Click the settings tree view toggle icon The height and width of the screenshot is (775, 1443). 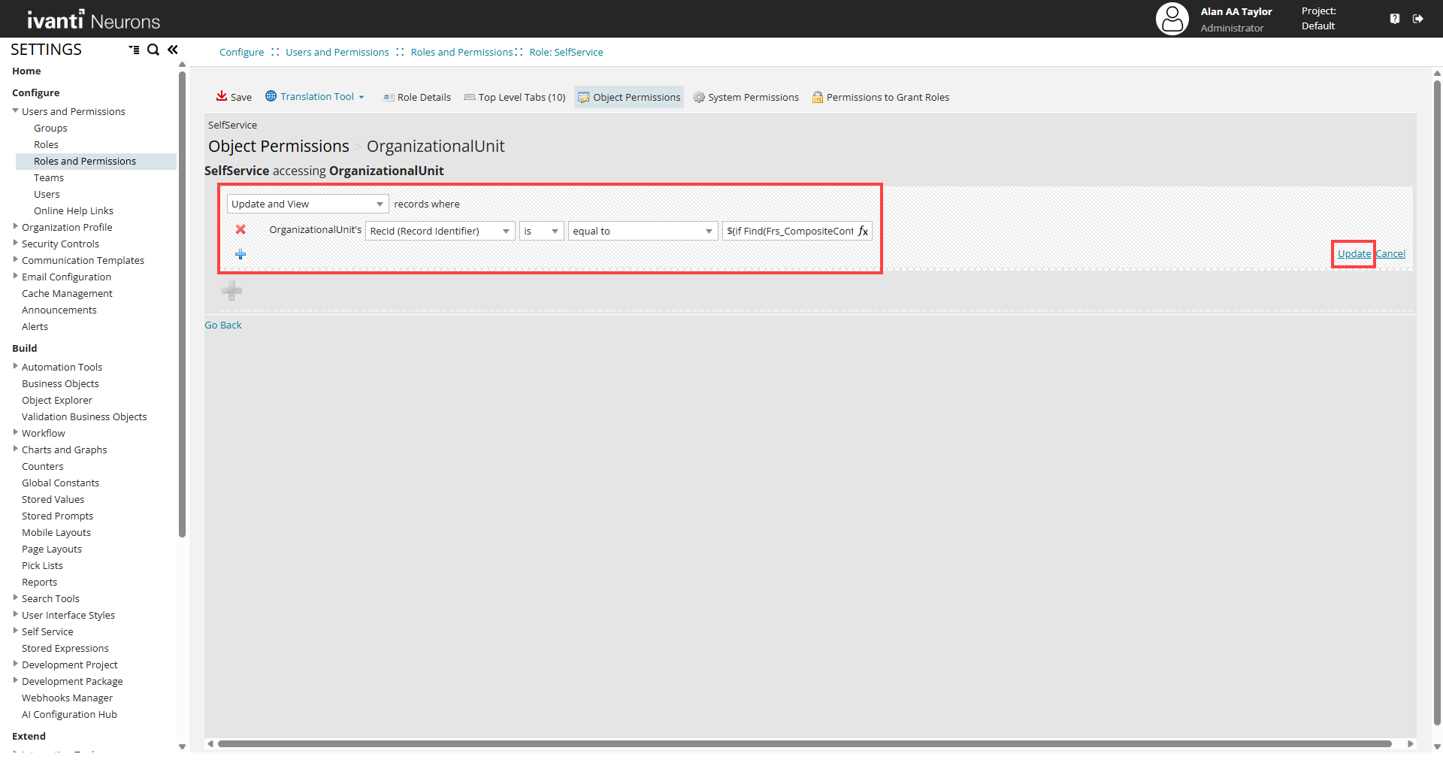[134, 50]
